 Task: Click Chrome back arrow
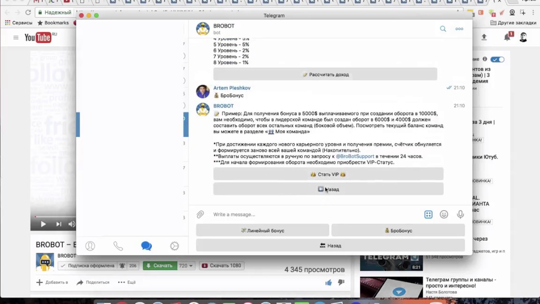pos(7,12)
